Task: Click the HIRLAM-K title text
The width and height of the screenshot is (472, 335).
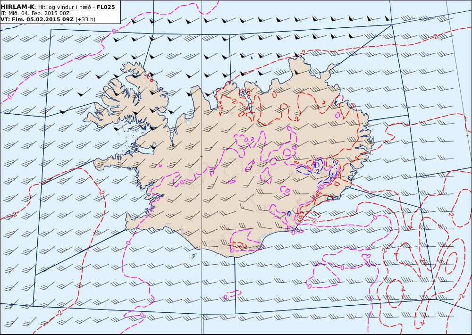Action: tap(17, 7)
